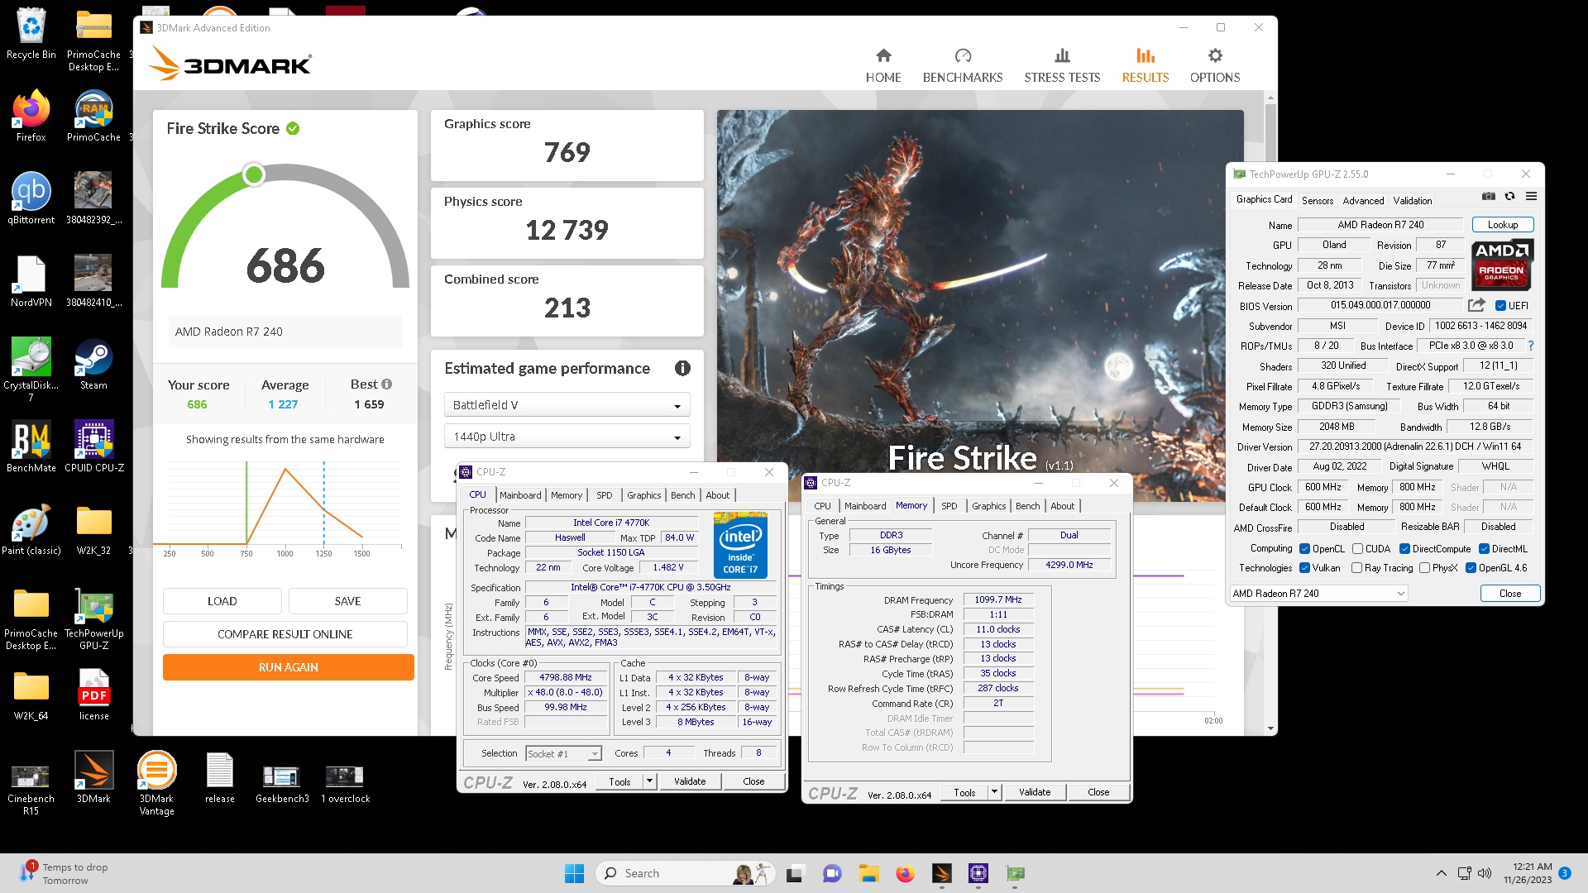Click the Bus Interface question mark in GPU-Z
This screenshot has height=893, width=1588.
(x=1531, y=346)
